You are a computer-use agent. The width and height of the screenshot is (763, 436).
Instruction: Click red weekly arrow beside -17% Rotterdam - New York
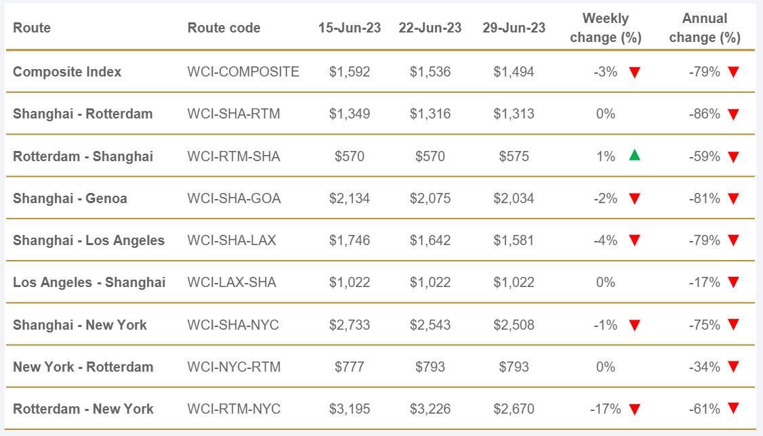coord(634,410)
